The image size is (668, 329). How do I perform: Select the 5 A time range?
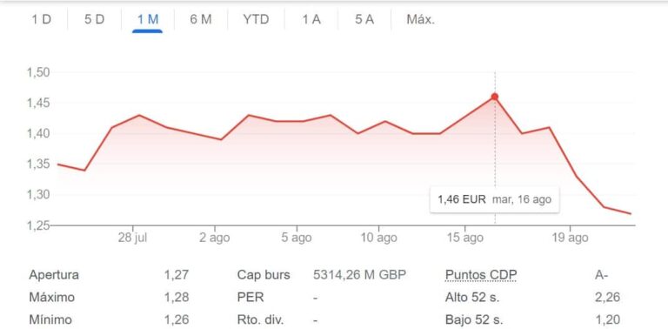[x=364, y=20]
